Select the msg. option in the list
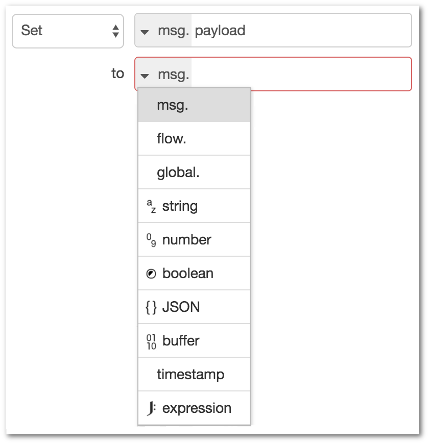 click(x=194, y=105)
